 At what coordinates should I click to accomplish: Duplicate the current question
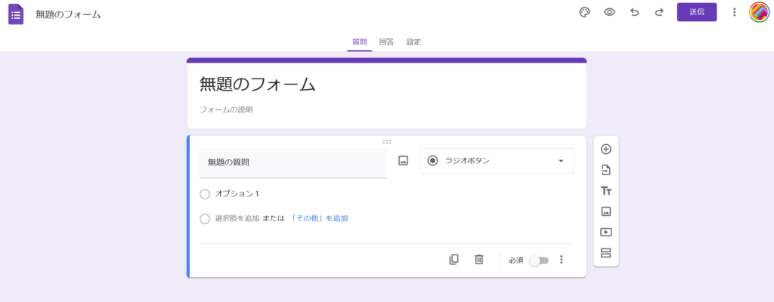click(x=454, y=260)
